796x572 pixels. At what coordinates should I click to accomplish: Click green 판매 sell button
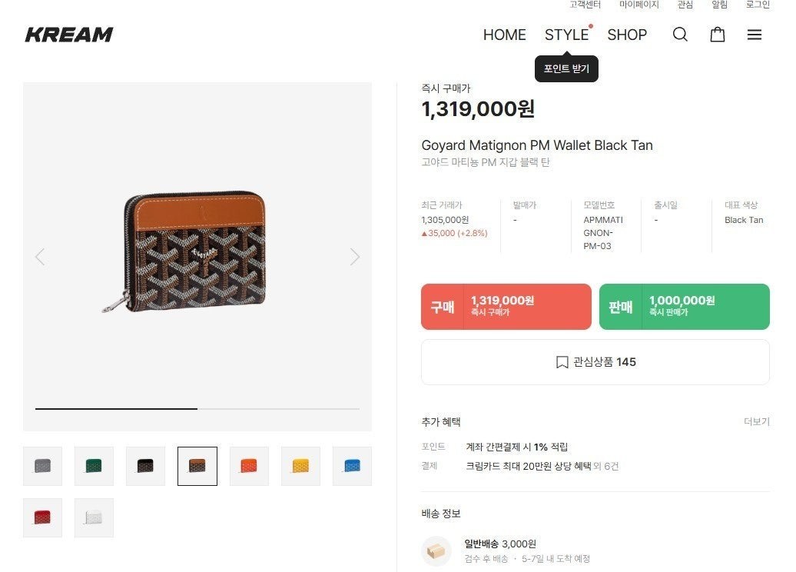click(x=684, y=307)
